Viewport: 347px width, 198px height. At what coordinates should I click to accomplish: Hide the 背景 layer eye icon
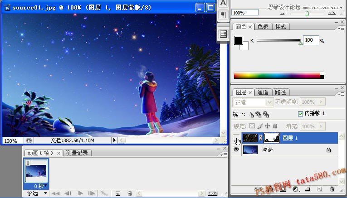coord(236,150)
